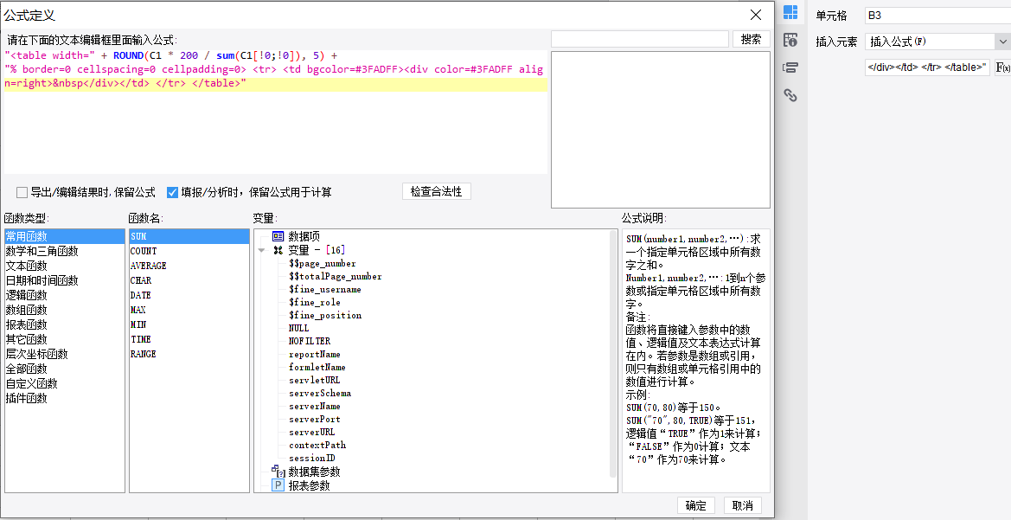The width and height of the screenshot is (1011, 520).
Task: Open hyperlink icon in right sidebar
Action: [x=790, y=95]
